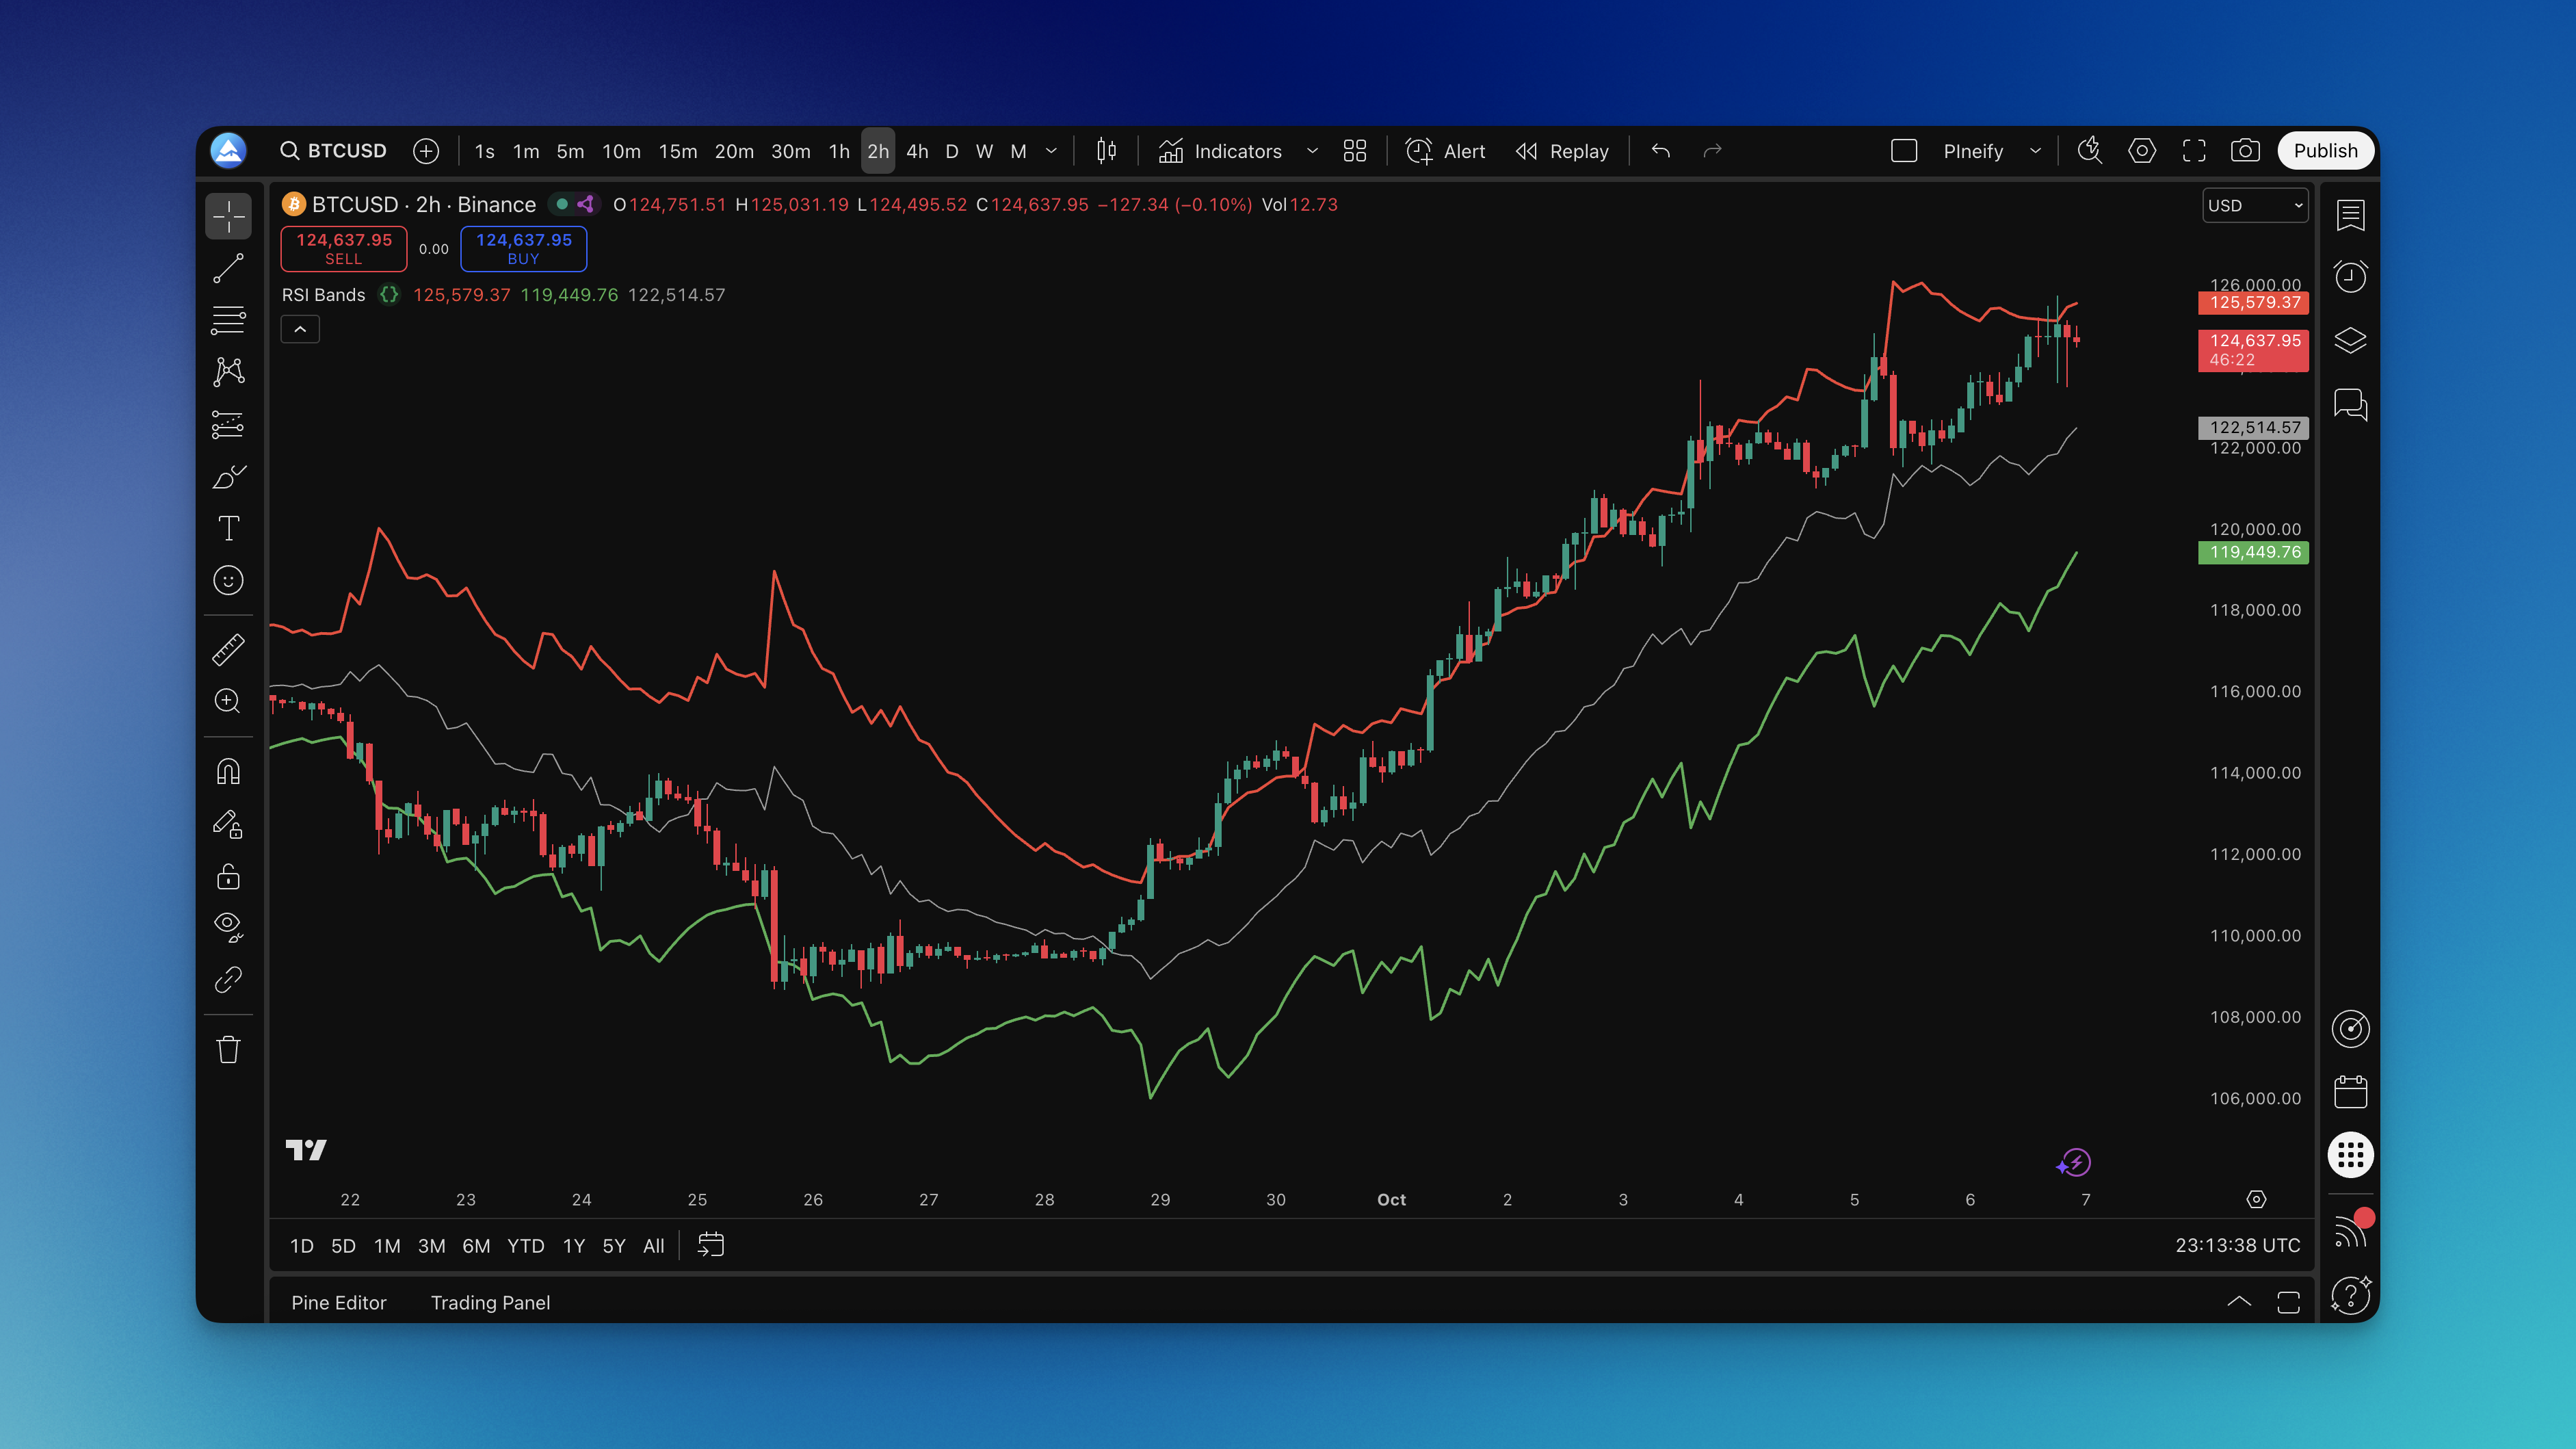
Task: Take a chart snapshot with camera icon
Action: (x=2245, y=151)
